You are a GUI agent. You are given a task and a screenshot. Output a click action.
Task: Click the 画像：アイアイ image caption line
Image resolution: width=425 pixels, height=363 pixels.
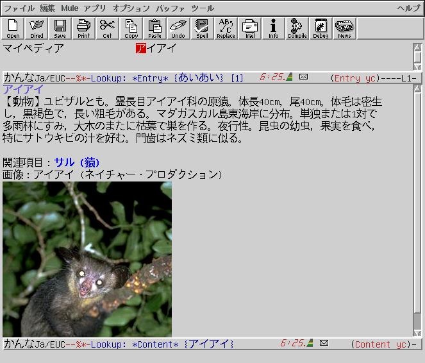(x=113, y=174)
